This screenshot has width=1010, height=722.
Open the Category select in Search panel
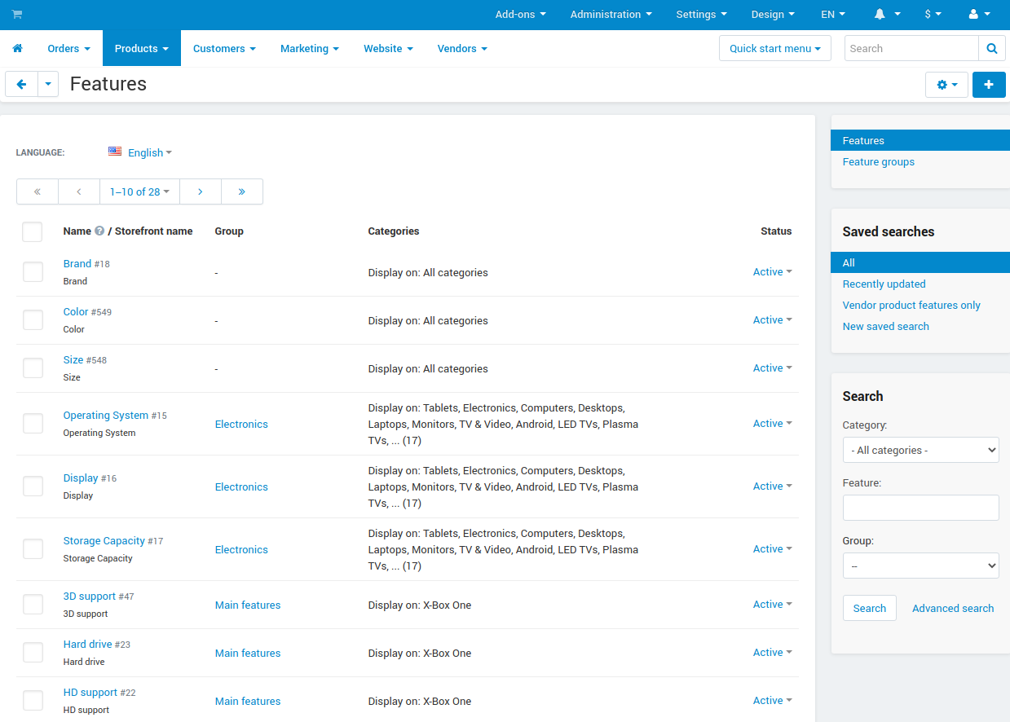(920, 450)
